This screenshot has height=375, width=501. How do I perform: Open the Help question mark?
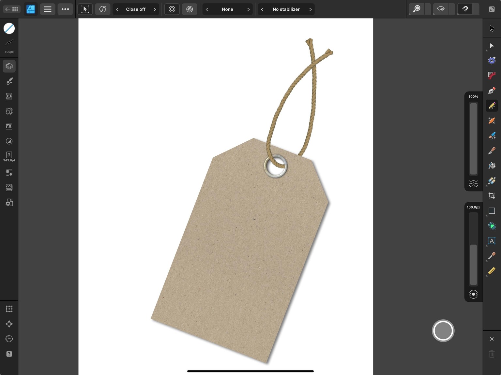pos(9,354)
